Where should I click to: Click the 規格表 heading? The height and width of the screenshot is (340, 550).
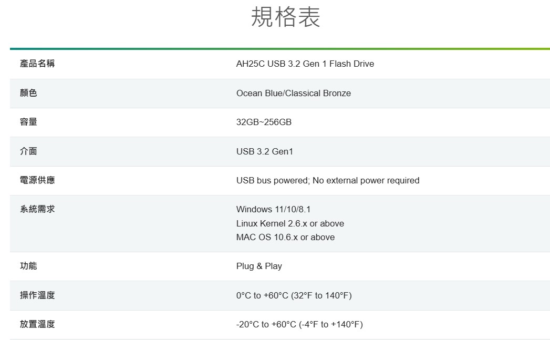click(x=285, y=17)
